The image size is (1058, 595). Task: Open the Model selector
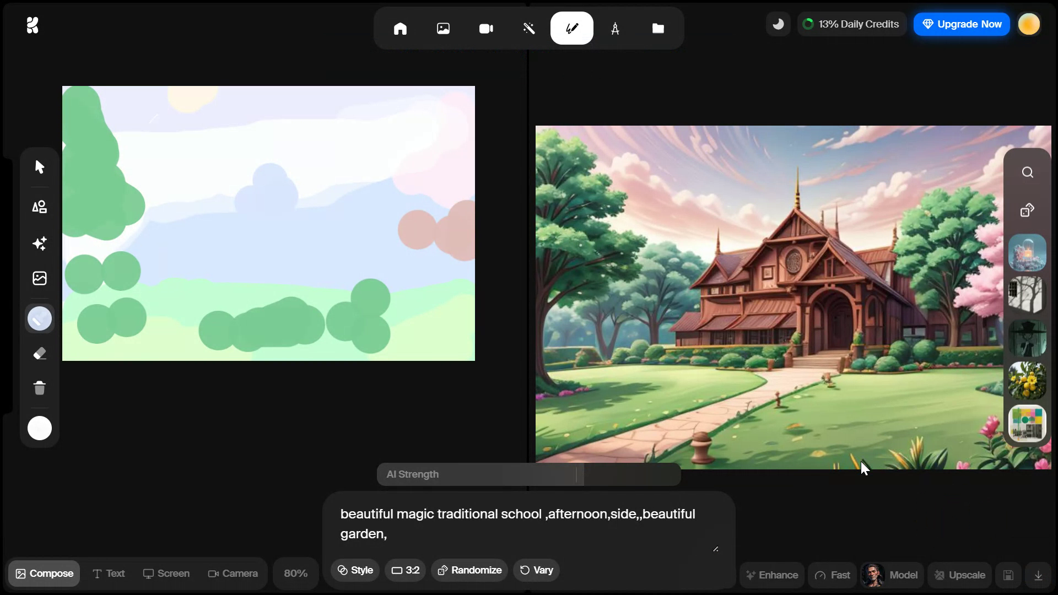pyautogui.click(x=891, y=575)
